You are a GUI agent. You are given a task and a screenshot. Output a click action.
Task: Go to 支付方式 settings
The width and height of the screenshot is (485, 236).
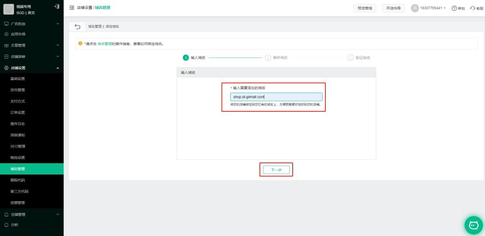click(x=18, y=101)
